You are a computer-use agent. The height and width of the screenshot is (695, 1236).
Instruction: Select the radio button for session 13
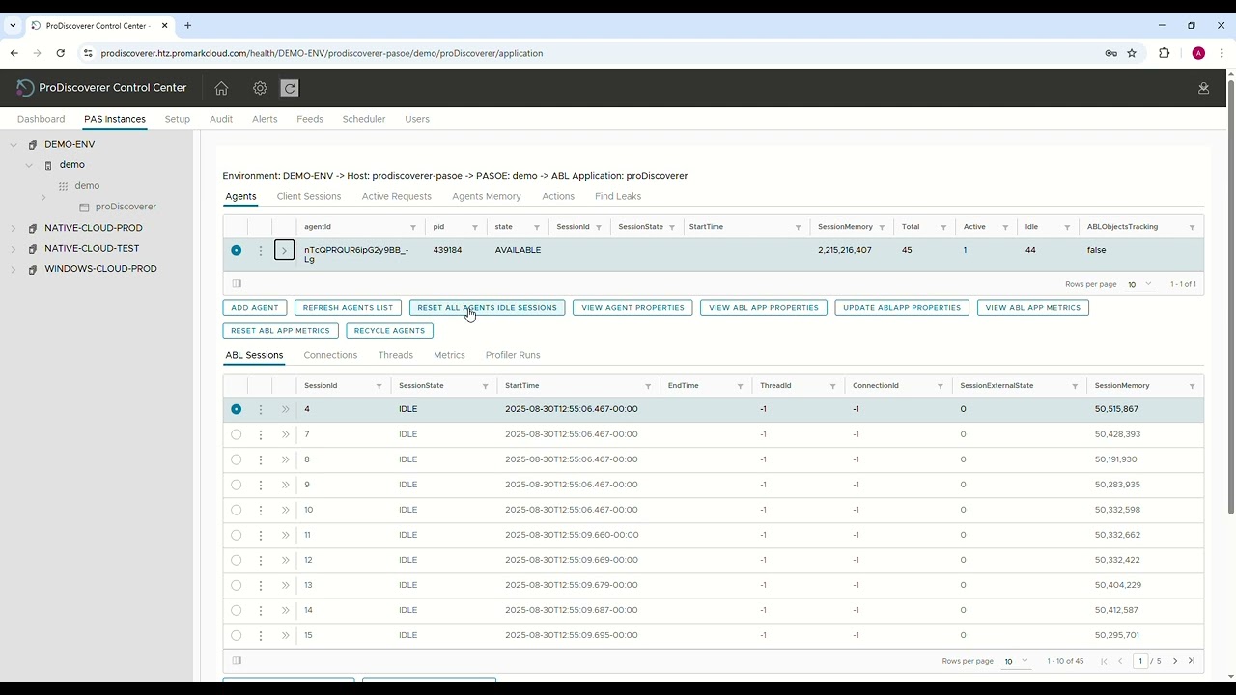(x=236, y=585)
